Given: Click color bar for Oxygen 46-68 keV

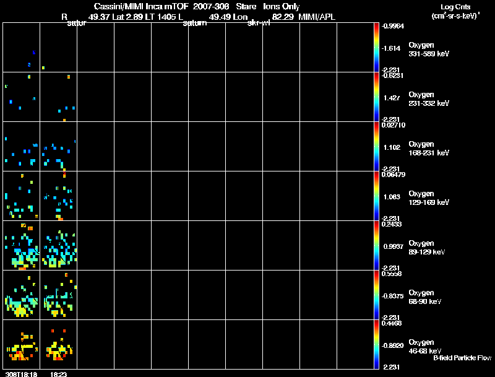Looking at the screenshot, I should tap(376, 344).
